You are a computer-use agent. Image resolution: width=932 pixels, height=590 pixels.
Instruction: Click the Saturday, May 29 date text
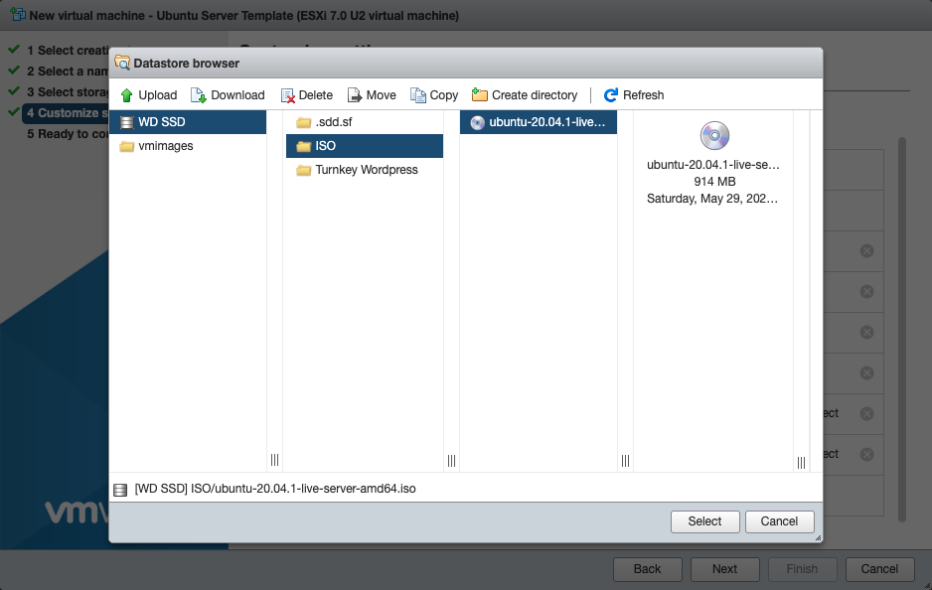point(712,199)
